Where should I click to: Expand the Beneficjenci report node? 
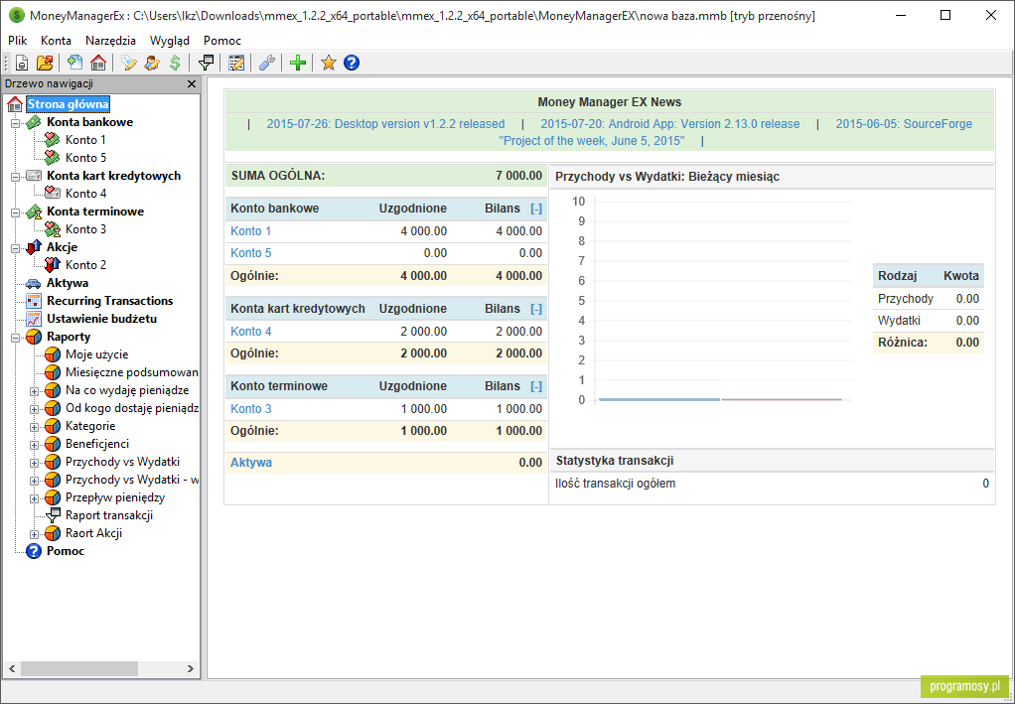point(35,445)
